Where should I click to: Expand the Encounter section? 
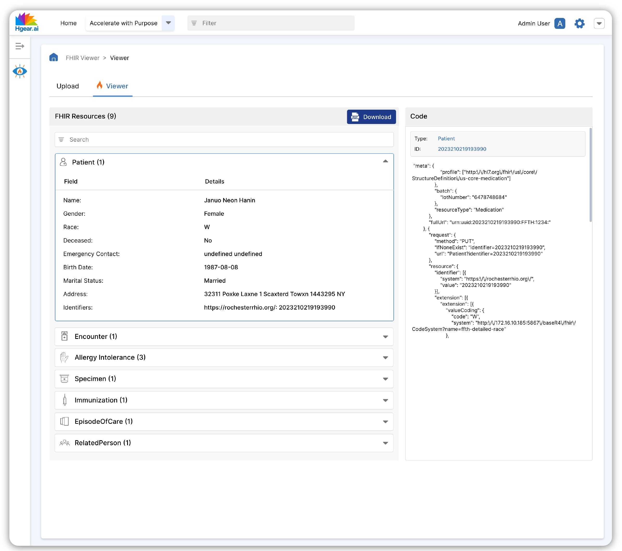tap(385, 337)
